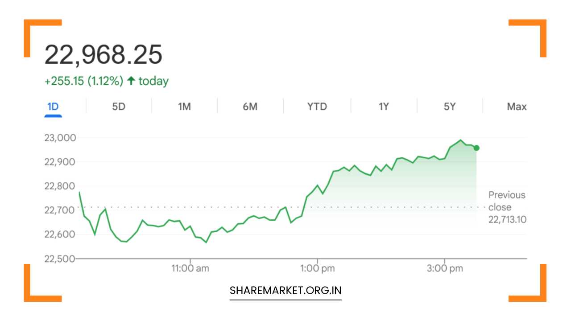This screenshot has height=321, width=571.
Task: Click the green end-point dot on chart
Action: (476, 148)
